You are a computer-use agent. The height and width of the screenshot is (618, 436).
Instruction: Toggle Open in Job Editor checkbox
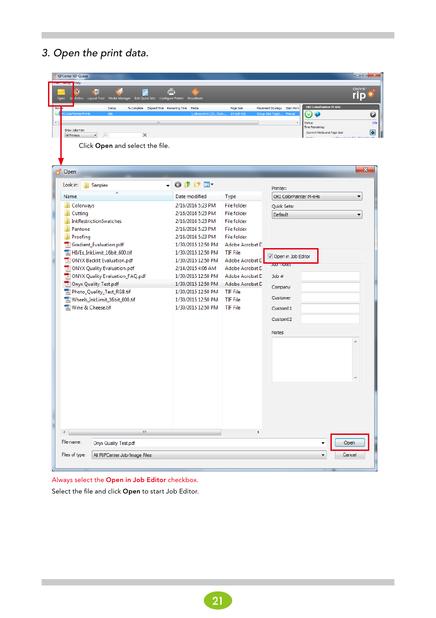[270, 256]
